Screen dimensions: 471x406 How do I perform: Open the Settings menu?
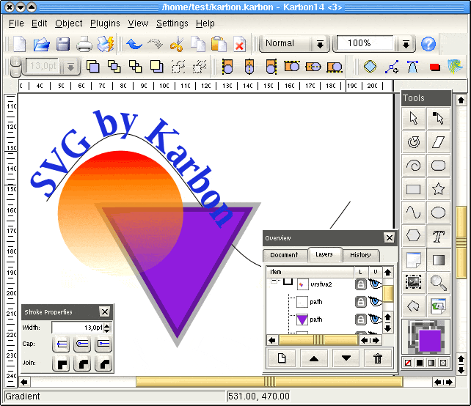click(x=172, y=23)
